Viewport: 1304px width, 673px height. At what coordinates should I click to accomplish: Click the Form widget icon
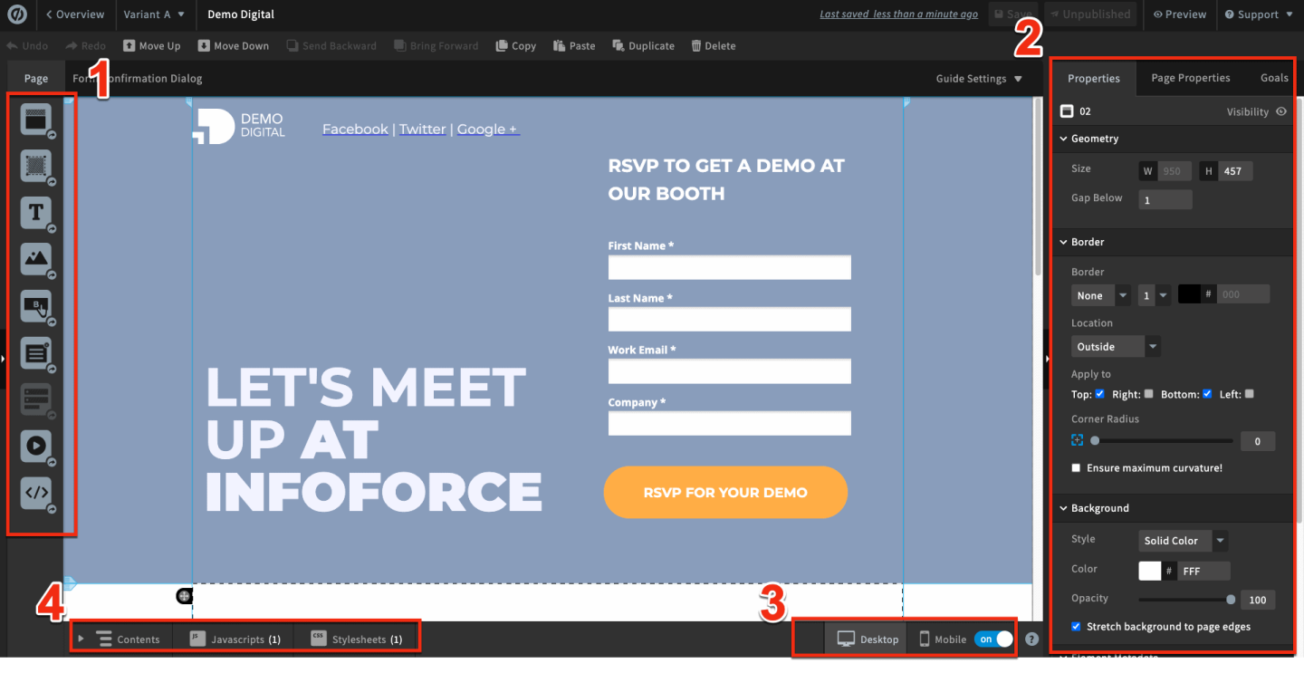tap(36, 353)
